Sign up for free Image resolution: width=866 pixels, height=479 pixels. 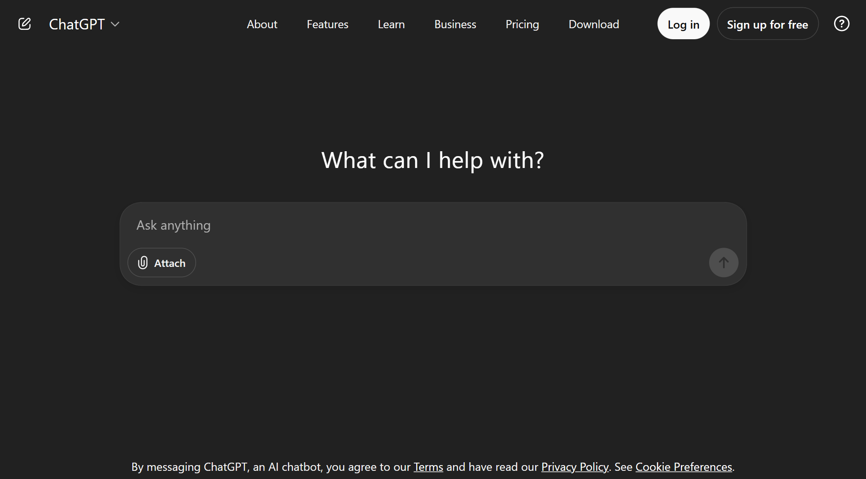pos(768,24)
